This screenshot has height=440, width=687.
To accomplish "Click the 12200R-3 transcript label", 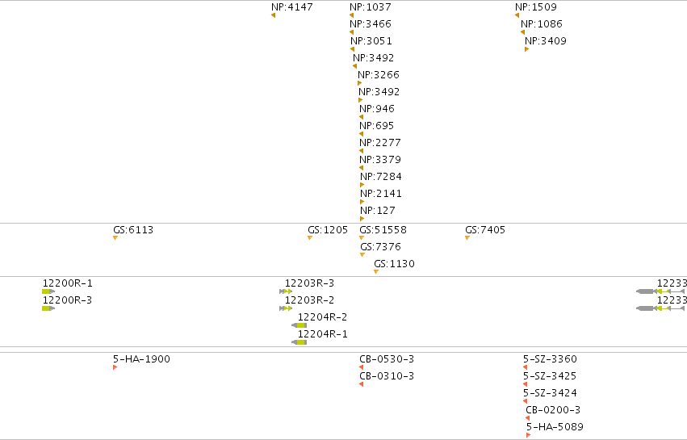I will pos(67,300).
